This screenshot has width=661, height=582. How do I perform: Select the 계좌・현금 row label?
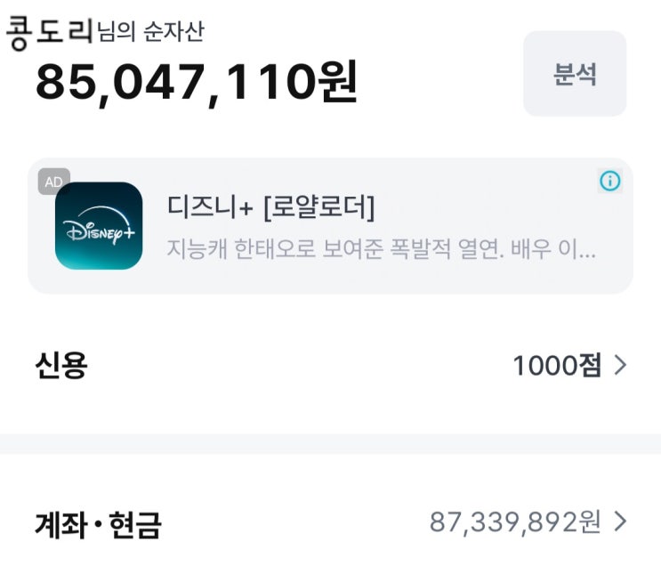click(x=97, y=524)
